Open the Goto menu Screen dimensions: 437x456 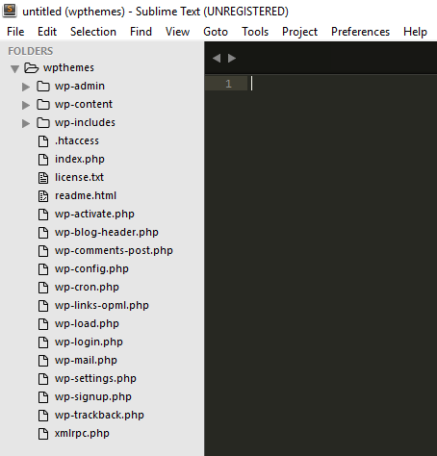(x=216, y=32)
